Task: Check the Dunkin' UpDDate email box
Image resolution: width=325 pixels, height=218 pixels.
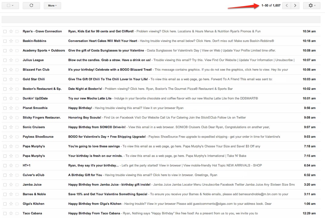Action: pyautogui.click(x=5, y=99)
